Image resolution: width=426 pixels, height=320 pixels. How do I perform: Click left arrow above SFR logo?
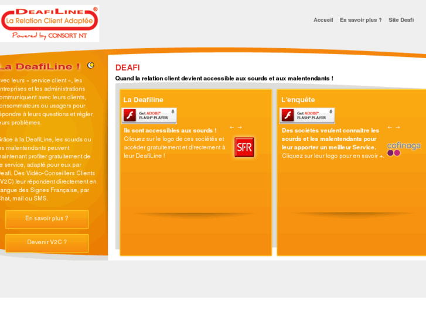[231, 127]
